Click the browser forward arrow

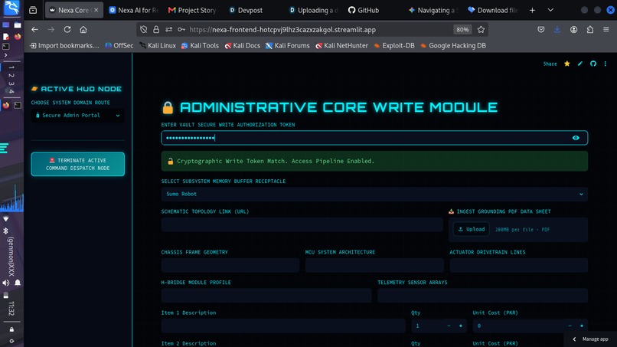(x=51, y=30)
